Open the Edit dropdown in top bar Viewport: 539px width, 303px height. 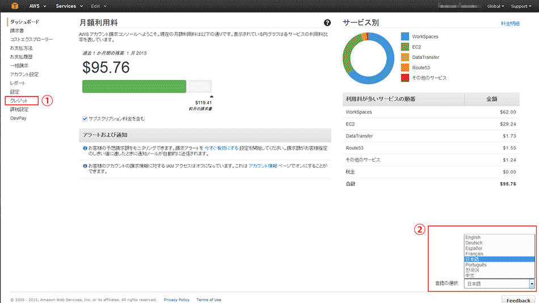99,6
